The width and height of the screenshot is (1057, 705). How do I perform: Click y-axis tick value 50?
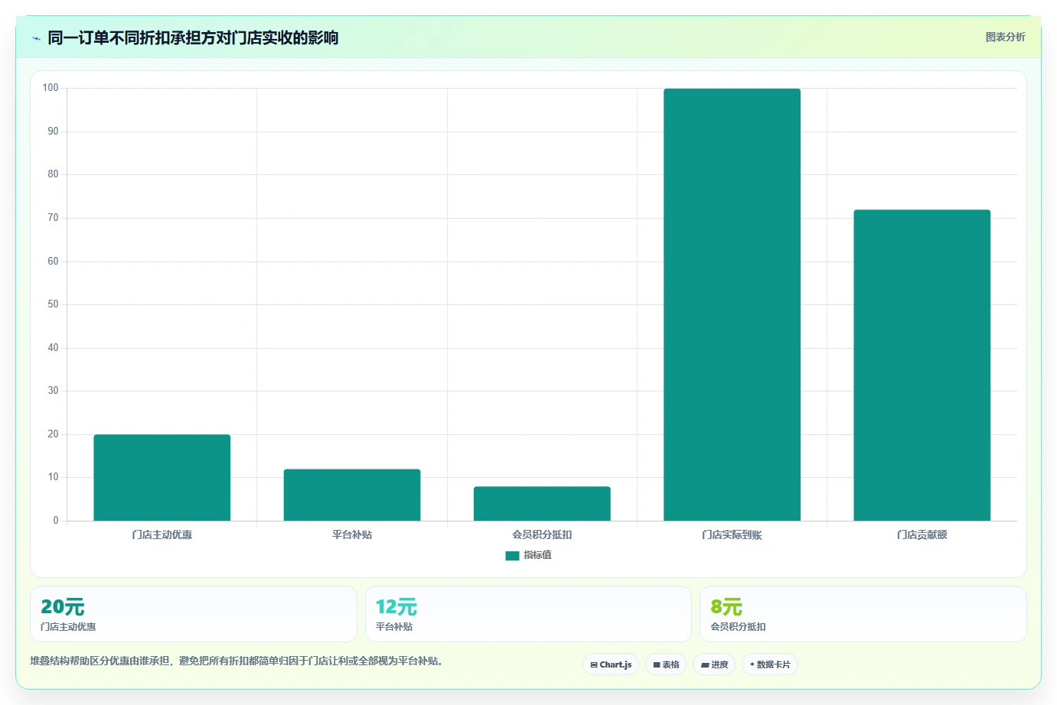53,304
